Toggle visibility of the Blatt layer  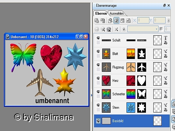(98, 51)
